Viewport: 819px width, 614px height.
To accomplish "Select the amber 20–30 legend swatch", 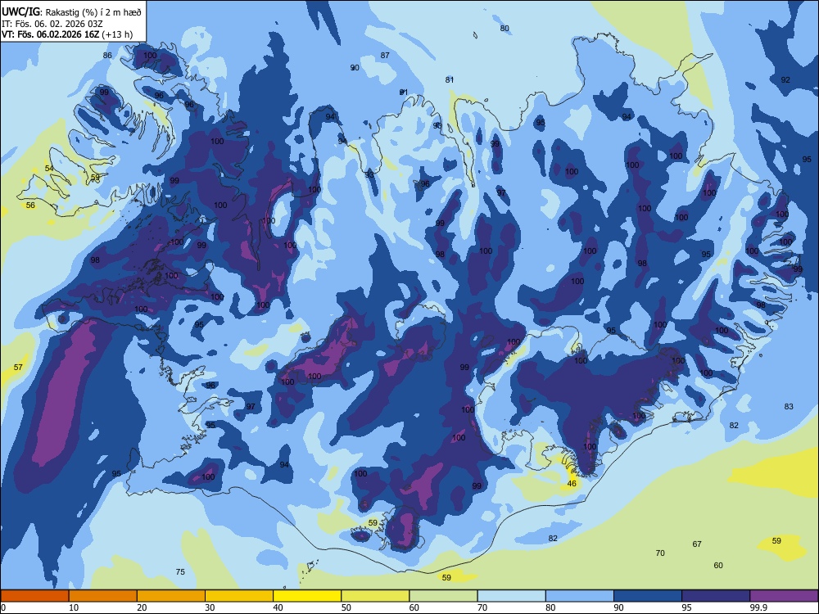I will tap(171, 596).
